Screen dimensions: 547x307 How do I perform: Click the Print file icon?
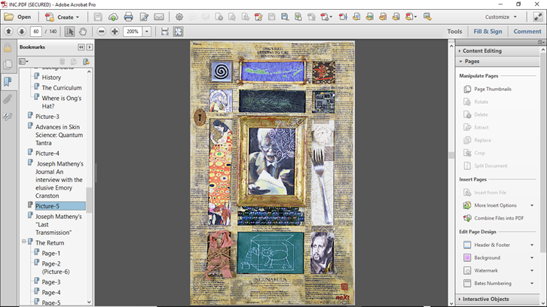coord(128,17)
